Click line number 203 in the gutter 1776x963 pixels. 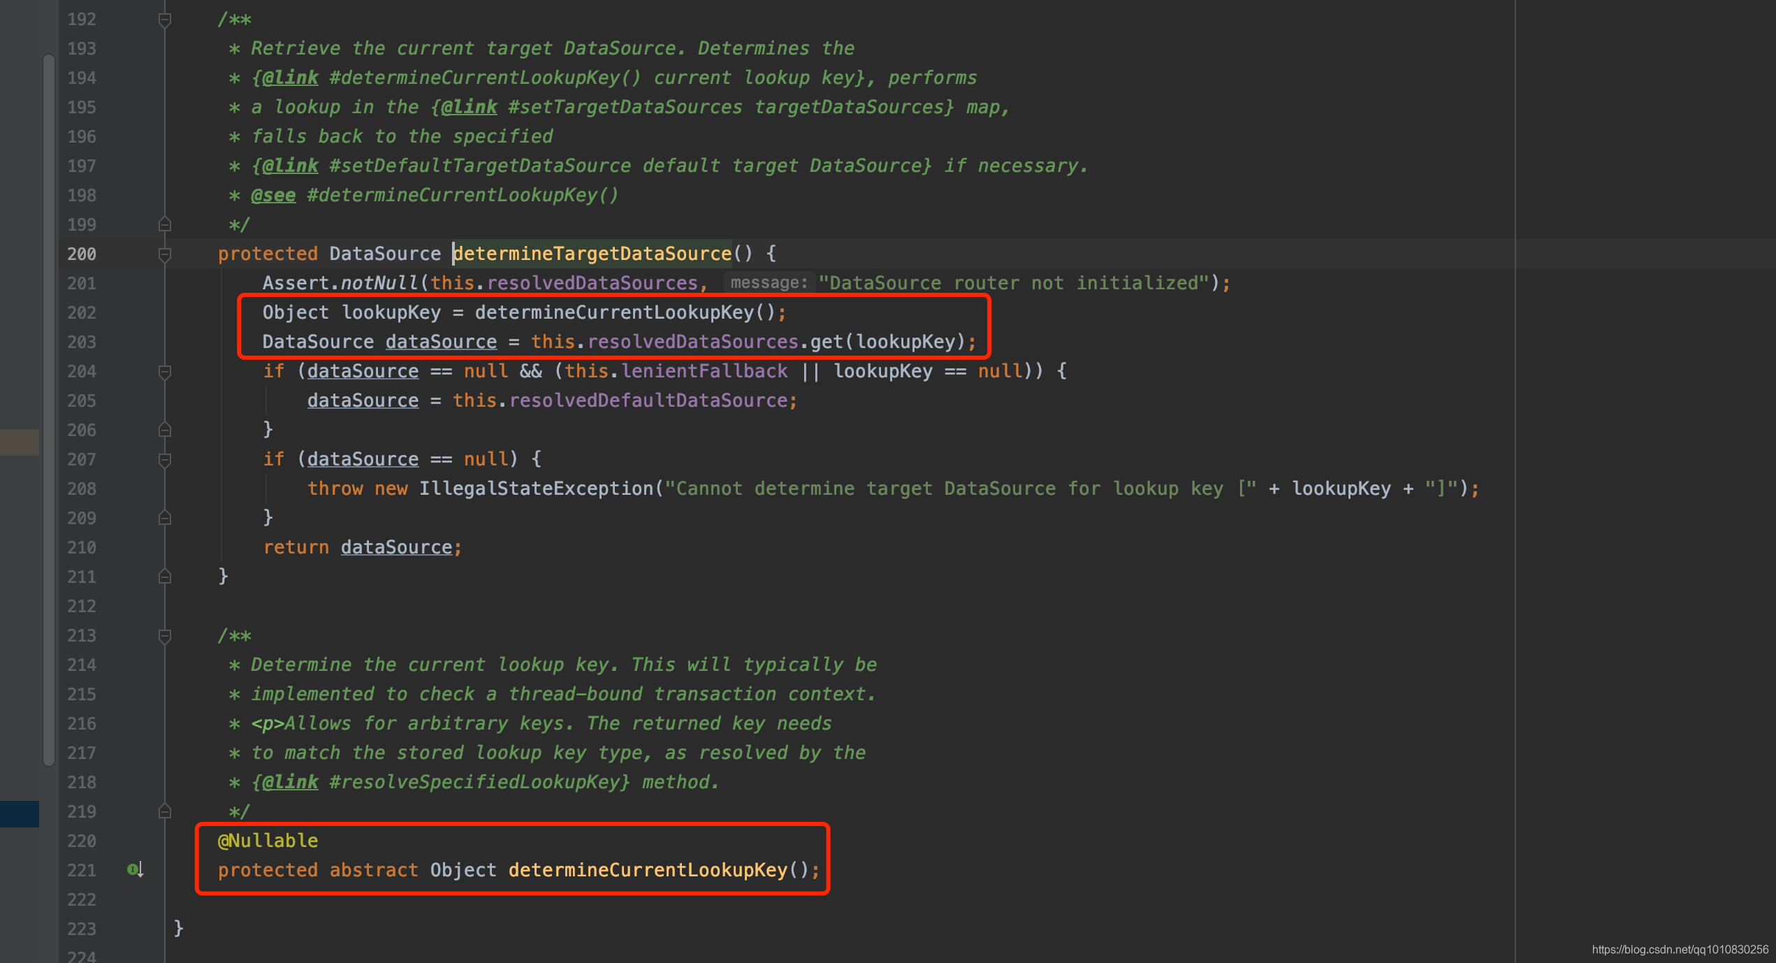point(82,342)
